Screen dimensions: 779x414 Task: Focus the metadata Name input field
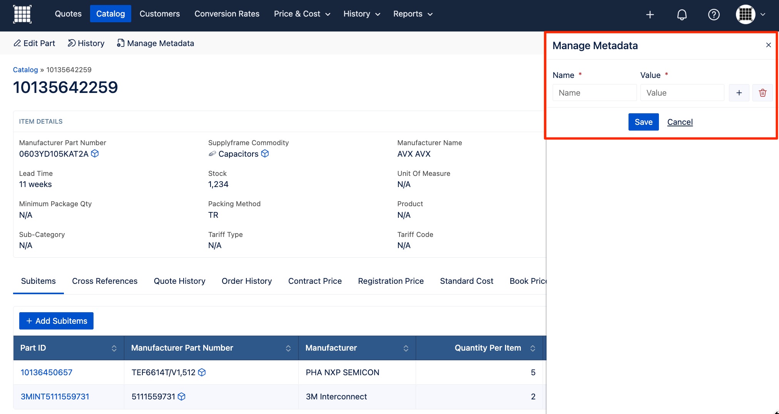click(595, 93)
